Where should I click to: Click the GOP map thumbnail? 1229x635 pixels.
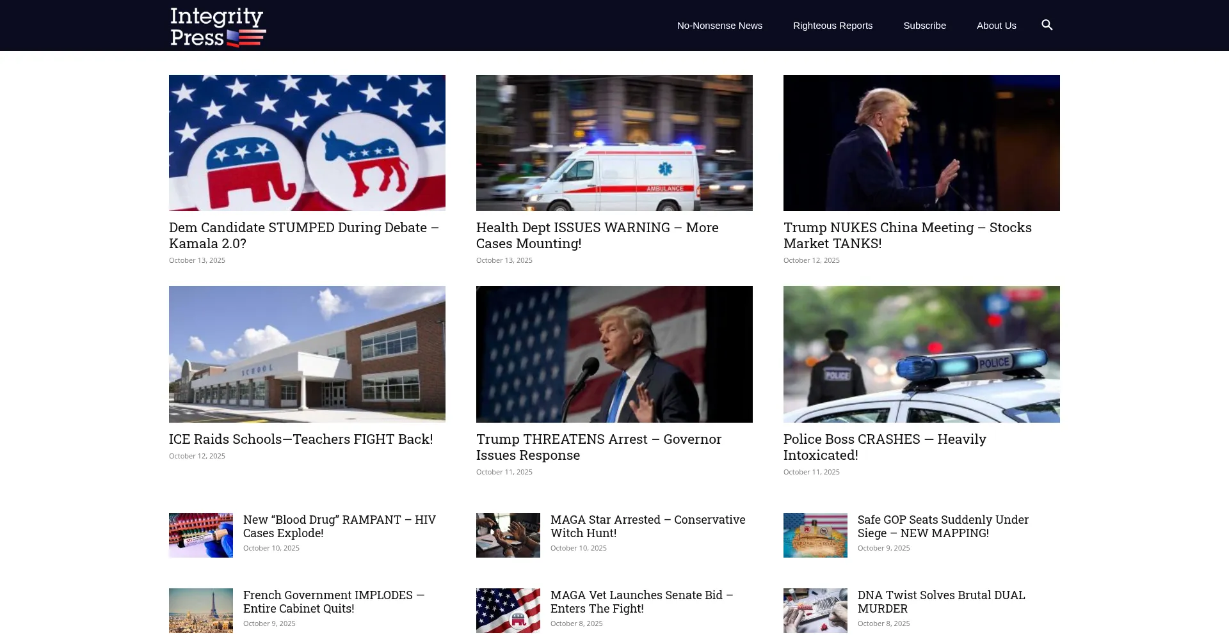[815, 535]
